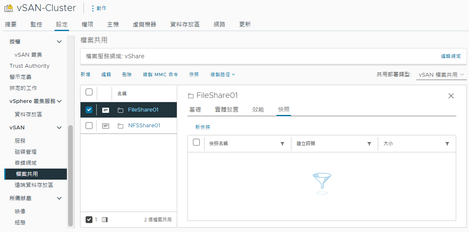Toggle select-all file shares checkbox

pyautogui.click(x=89, y=92)
